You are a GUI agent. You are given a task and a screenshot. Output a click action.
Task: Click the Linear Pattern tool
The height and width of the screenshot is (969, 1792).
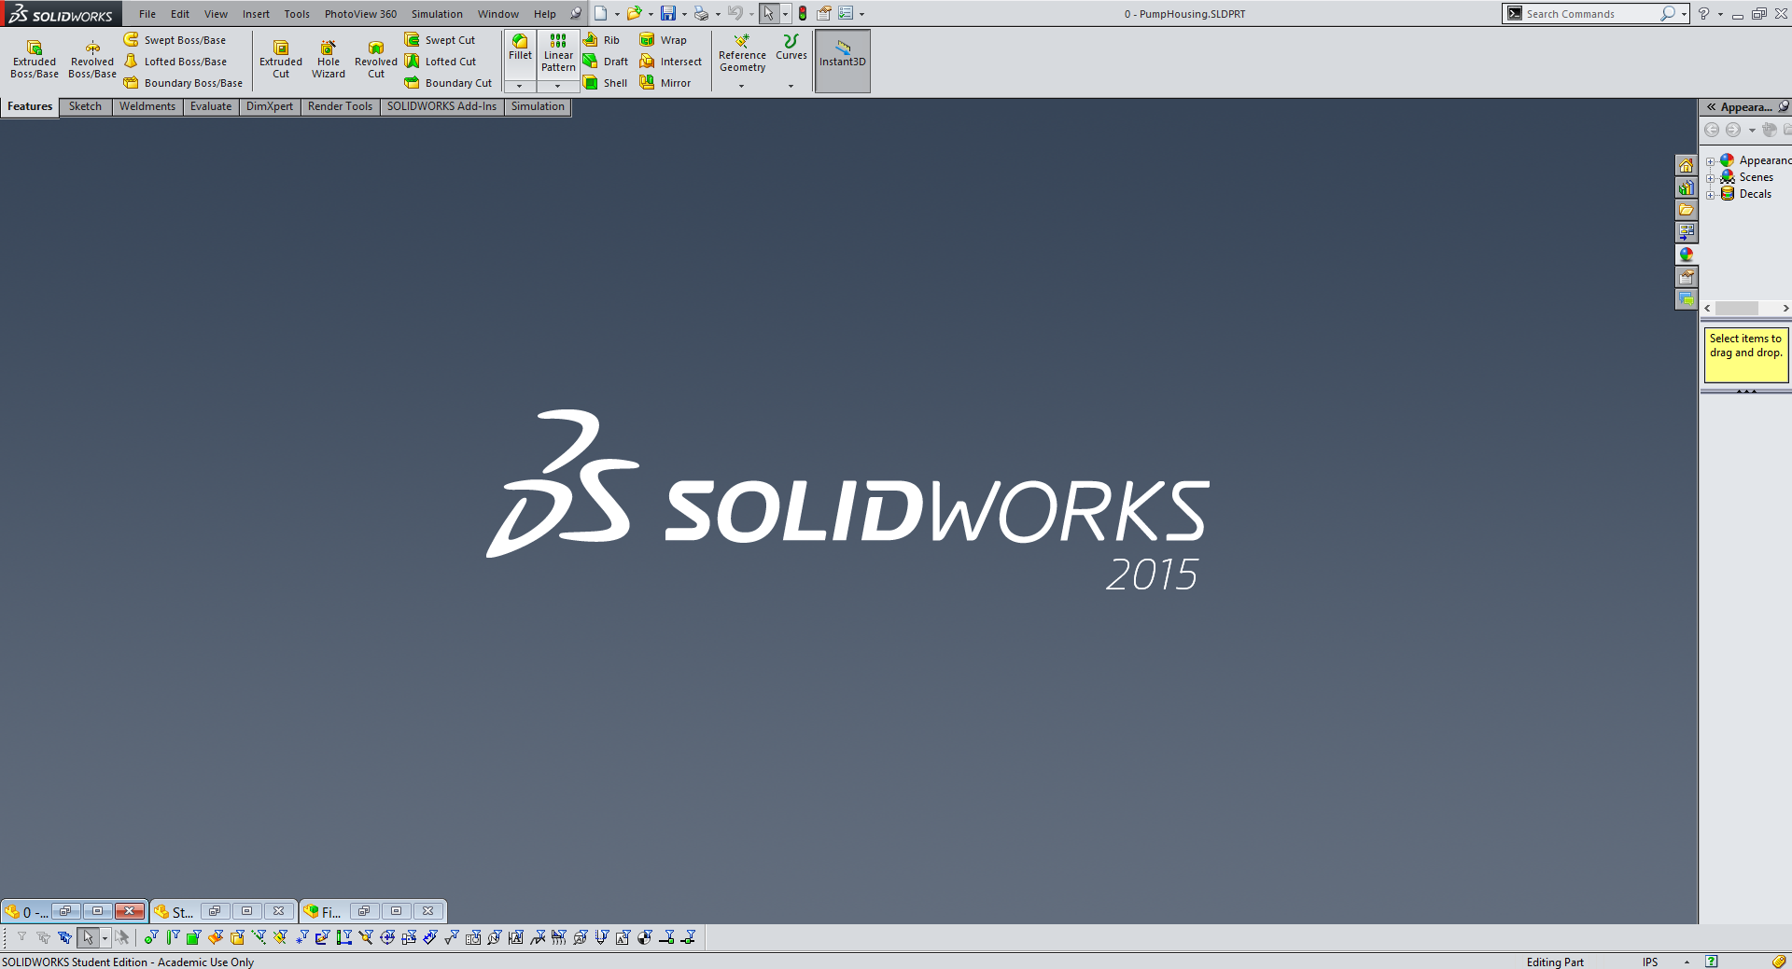pos(558,53)
